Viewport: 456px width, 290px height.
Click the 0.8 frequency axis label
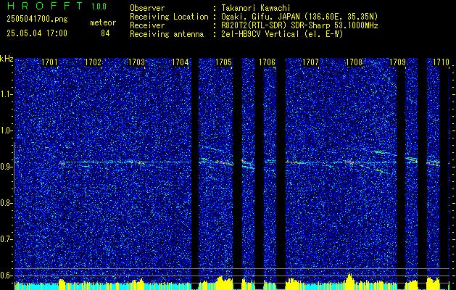5,203
